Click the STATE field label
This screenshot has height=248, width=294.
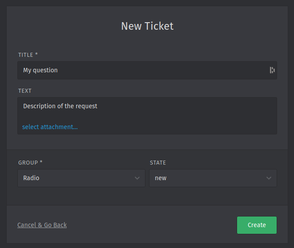pos(158,163)
